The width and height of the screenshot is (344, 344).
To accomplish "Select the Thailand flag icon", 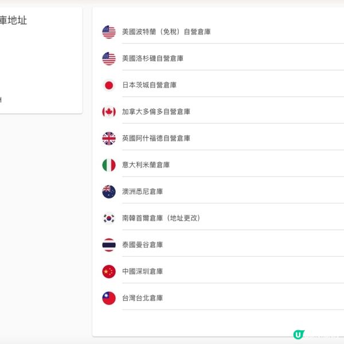I will tap(109, 245).
